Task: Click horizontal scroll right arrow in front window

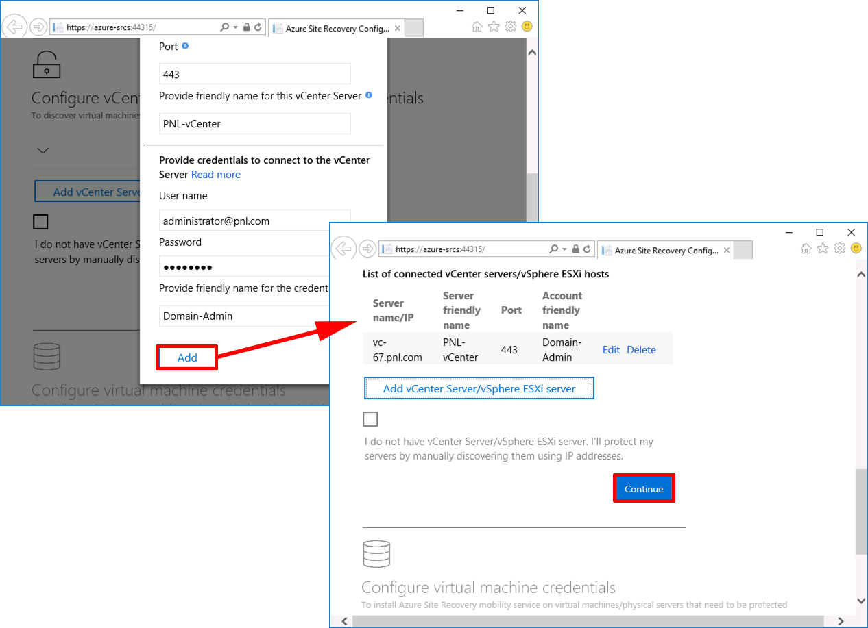Action: tap(841, 621)
